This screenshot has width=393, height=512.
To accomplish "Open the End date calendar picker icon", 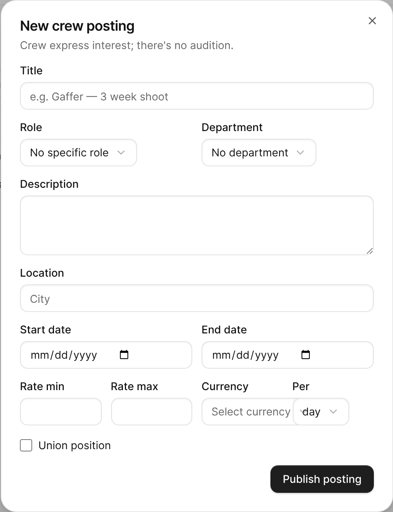I will point(306,354).
